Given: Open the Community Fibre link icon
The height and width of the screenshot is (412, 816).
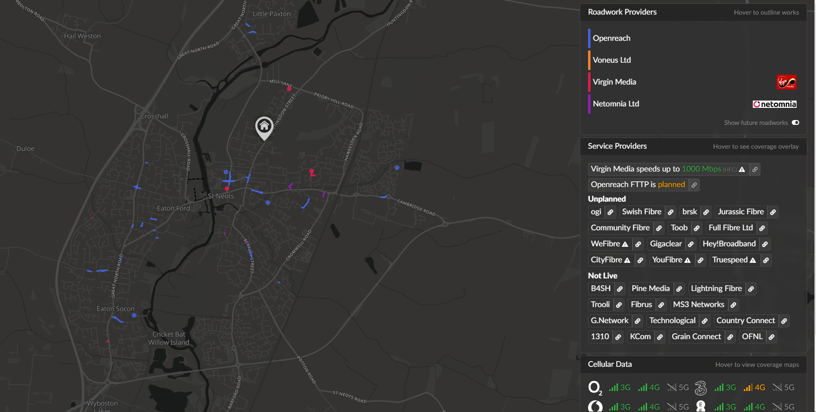Looking at the screenshot, I should [x=659, y=228].
